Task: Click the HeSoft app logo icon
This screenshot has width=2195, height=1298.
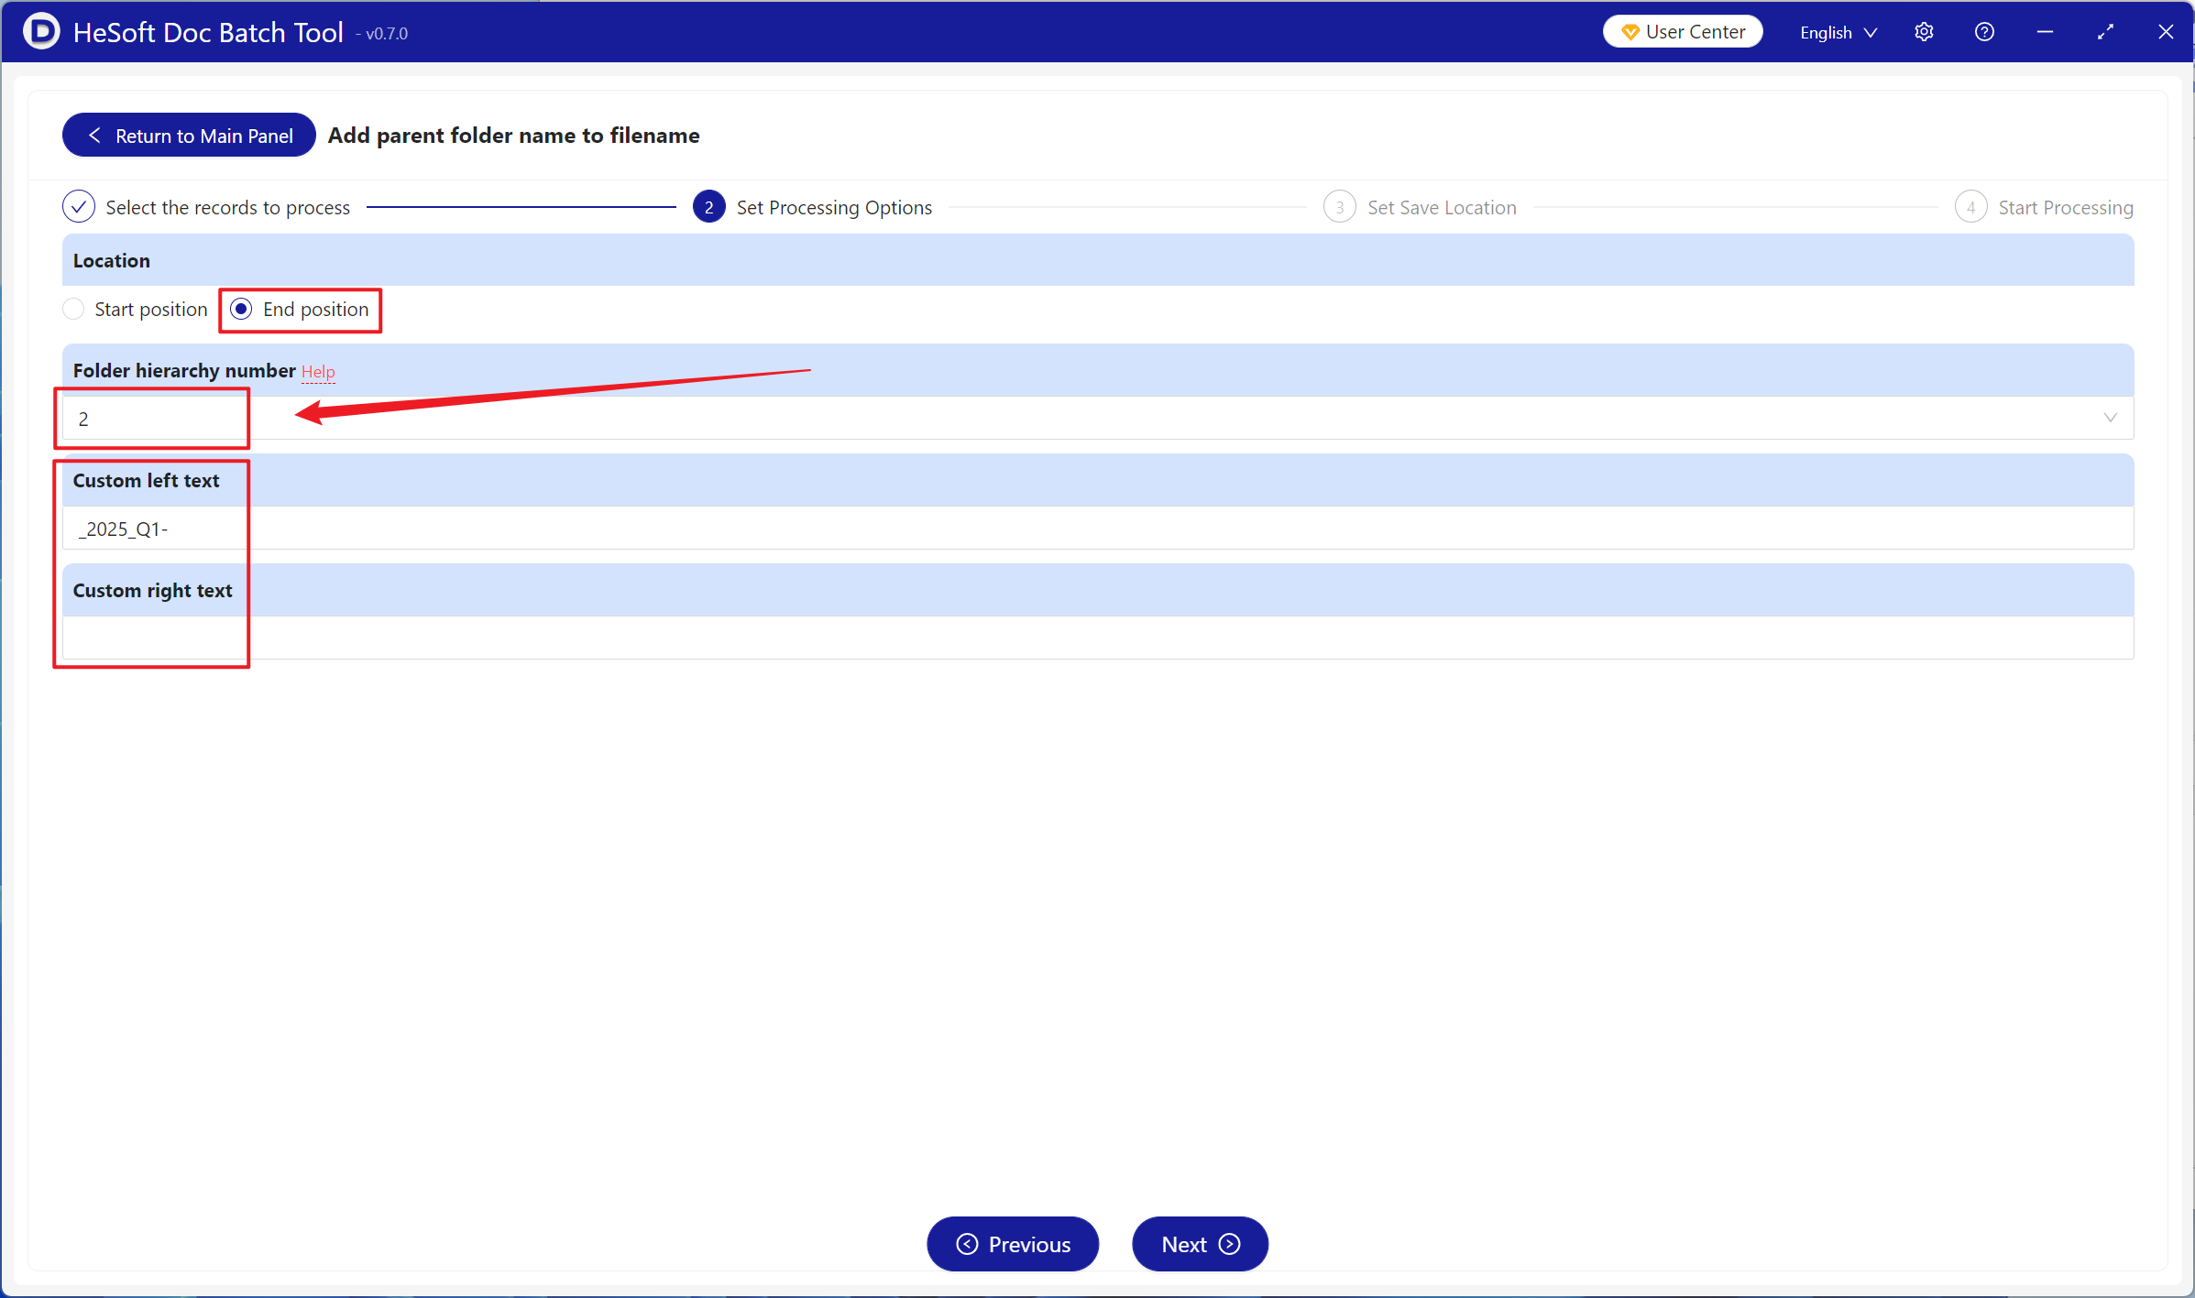Action: (x=41, y=32)
